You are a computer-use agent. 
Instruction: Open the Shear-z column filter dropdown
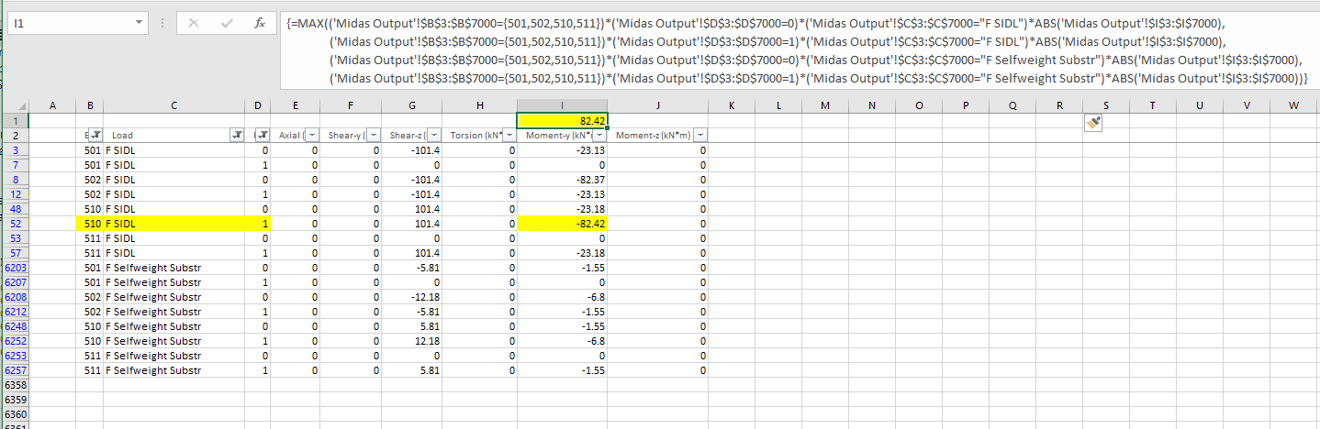point(434,136)
